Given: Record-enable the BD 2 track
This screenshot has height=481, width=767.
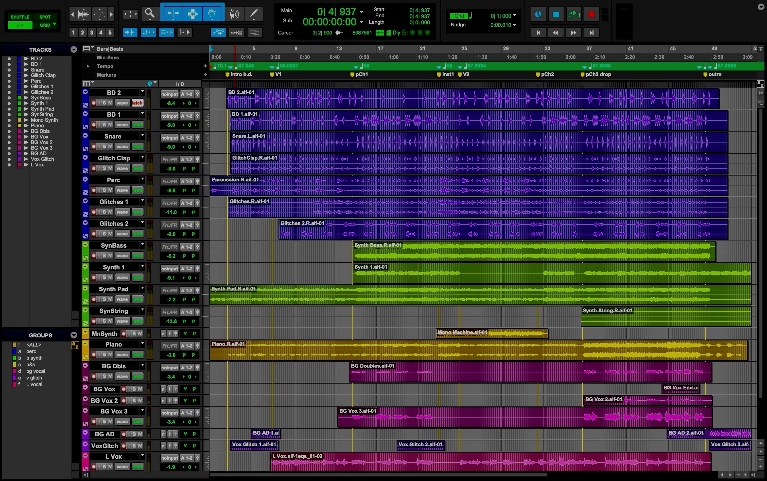Looking at the screenshot, I should [x=94, y=103].
